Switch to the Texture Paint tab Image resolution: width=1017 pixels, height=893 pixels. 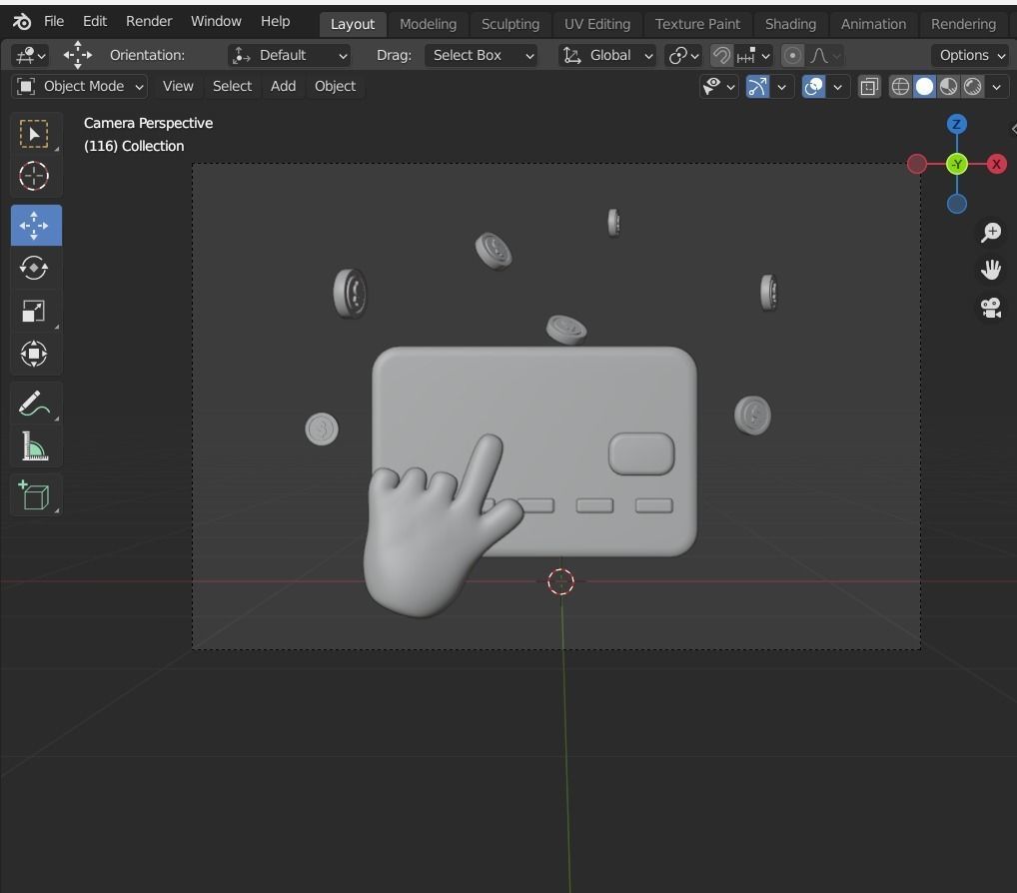pyautogui.click(x=697, y=24)
